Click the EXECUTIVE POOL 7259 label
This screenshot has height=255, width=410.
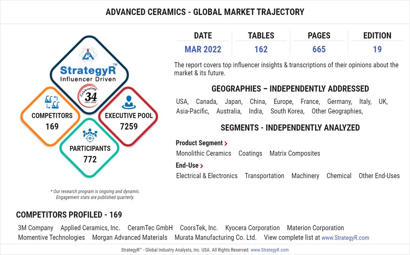[x=129, y=121]
